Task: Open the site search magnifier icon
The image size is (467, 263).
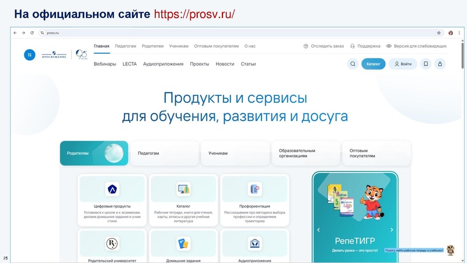Action: click(353, 64)
